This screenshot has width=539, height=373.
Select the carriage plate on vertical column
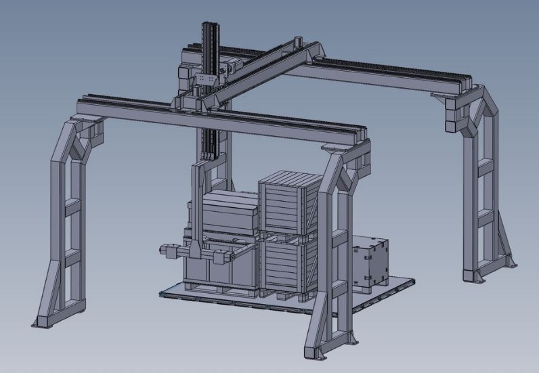coord(205,83)
